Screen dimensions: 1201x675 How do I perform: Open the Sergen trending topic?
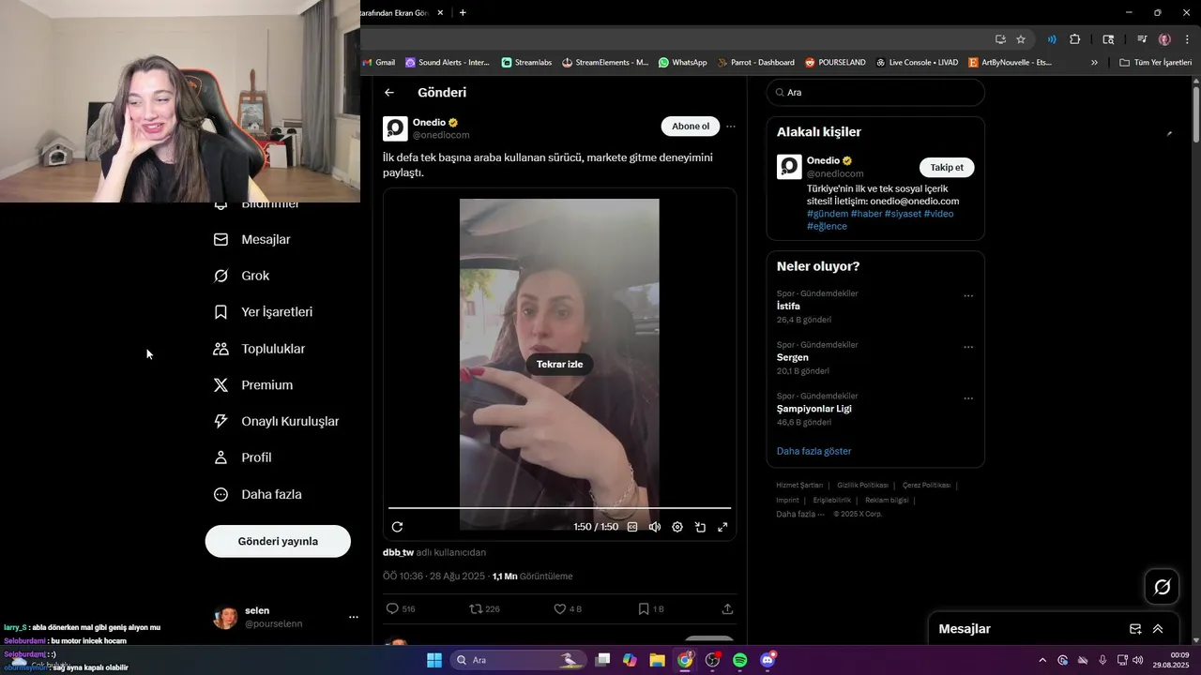pos(792,357)
